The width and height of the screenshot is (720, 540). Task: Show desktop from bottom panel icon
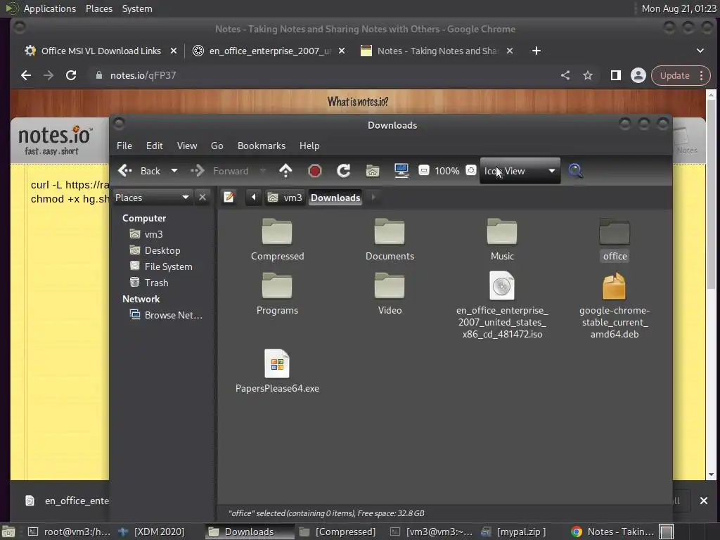[8, 532]
